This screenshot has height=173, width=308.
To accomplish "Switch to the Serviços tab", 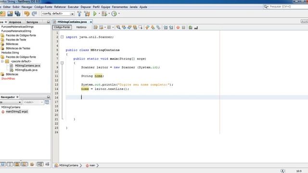I will tap(32, 22).
